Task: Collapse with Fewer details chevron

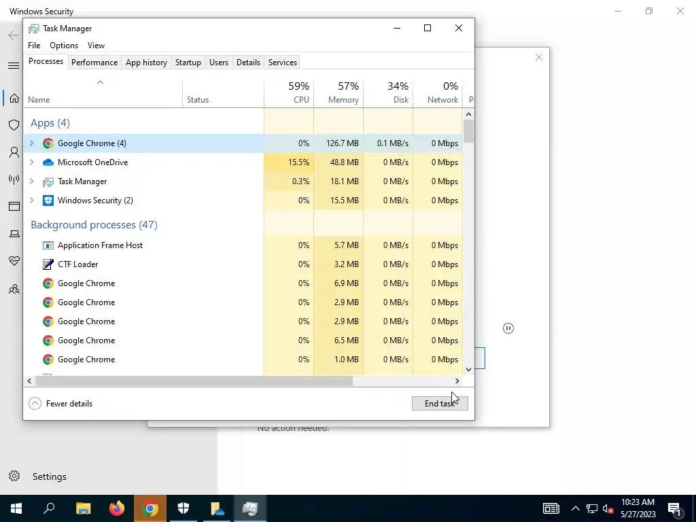Action: pos(35,404)
